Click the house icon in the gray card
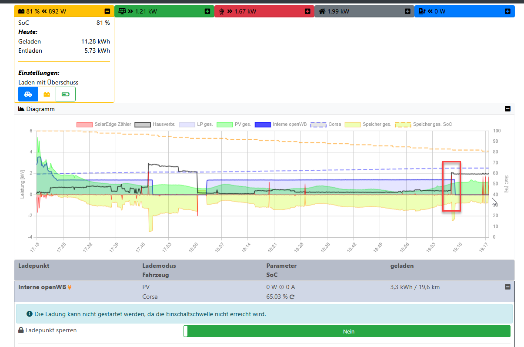The image size is (524, 347). tap(322, 11)
